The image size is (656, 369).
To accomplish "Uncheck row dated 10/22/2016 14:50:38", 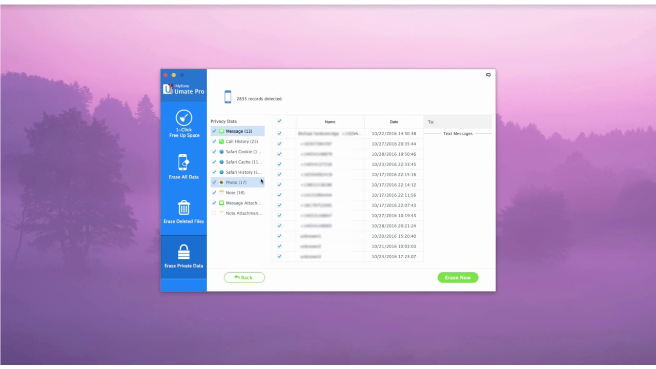I will click(x=279, y=134).
